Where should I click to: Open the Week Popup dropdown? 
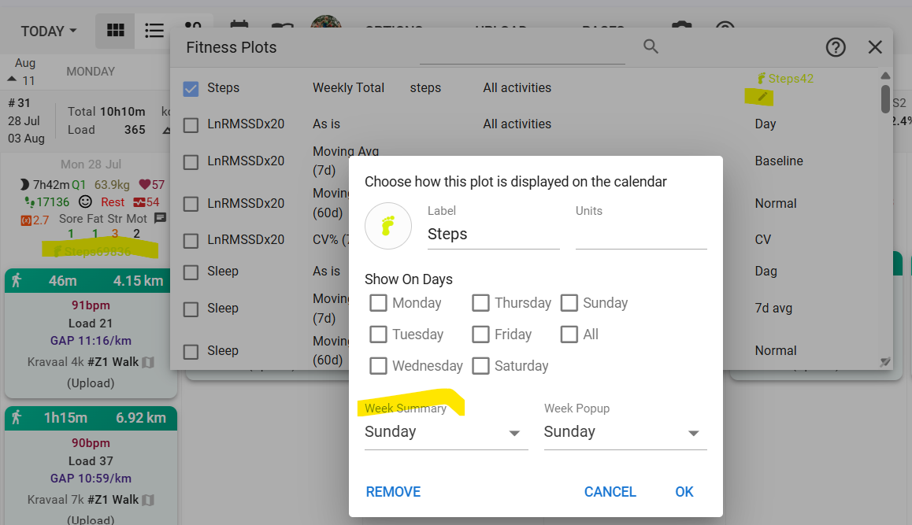click(625, 432)
